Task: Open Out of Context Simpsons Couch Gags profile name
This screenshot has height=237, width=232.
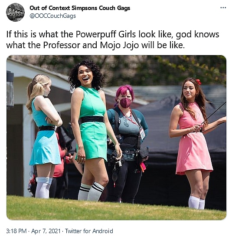Action: pos(80,8)
